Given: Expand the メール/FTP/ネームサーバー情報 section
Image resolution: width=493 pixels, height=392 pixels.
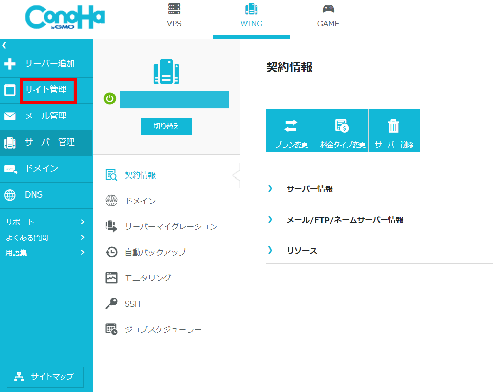Looking at the screenshot, I should (344, 220).
